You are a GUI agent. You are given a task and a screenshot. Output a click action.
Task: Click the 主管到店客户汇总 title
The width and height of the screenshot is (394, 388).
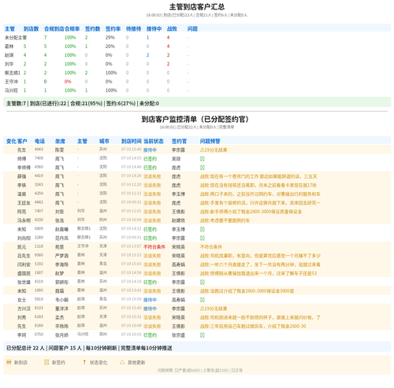click(x=197, y=7)
